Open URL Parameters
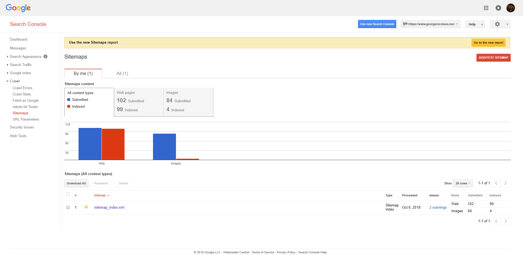523x255 pixels. coord(26,119)
